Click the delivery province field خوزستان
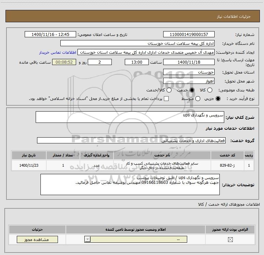 [x=189, y=72]
